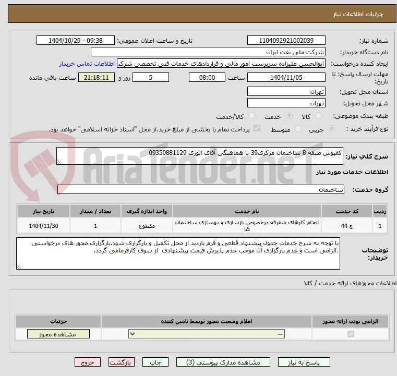Viewport: 397px width, 376px height.
Task: Click the واحد اندازه گیری column header
Action: coord(147,211)
